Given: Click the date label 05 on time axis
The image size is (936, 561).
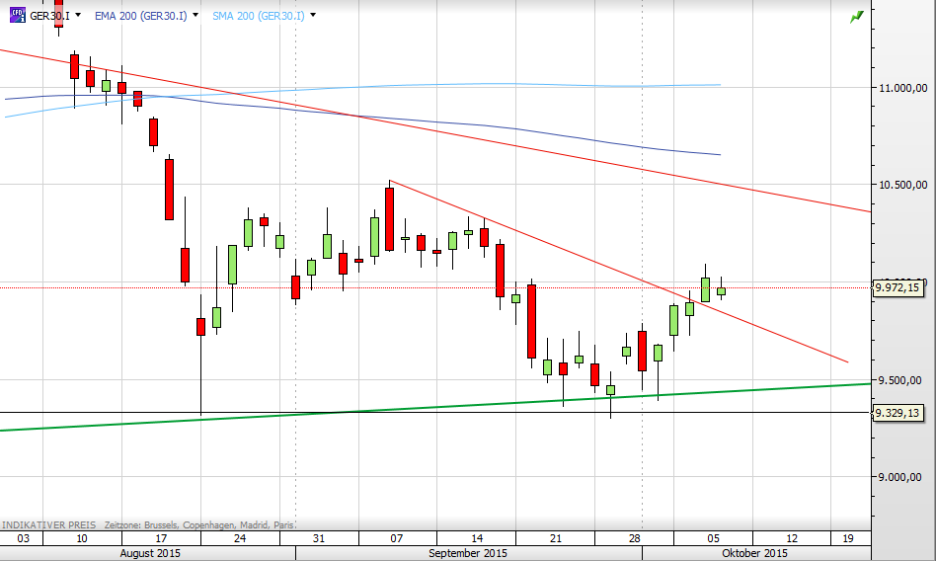Looking at the screenshot, I should [713, 538].
